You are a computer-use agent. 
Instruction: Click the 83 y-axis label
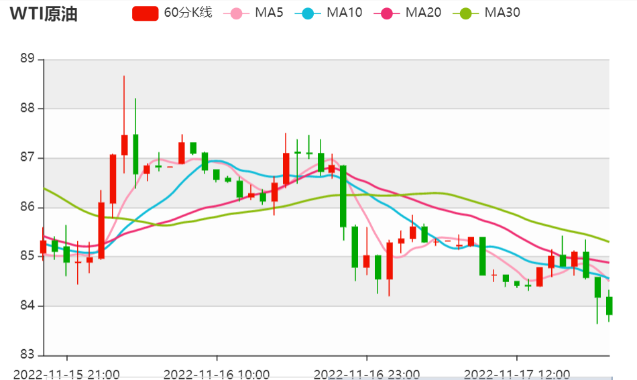[x=27, y=355]
